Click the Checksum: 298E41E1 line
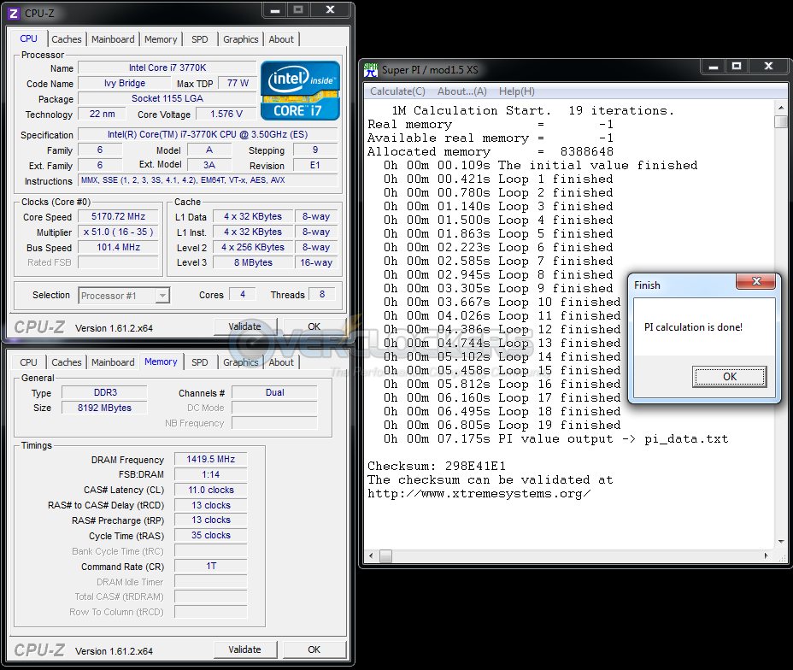Screen dimensions: 793x670 (437, 467)
